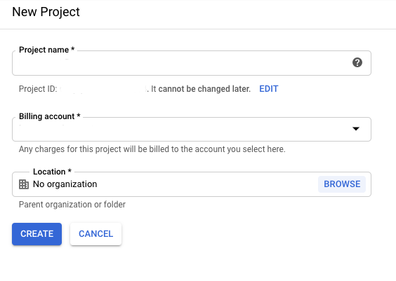Expand the Billing account dropdown arrow
The width and height of the screenshot is (396, 281).
[356, 129]
